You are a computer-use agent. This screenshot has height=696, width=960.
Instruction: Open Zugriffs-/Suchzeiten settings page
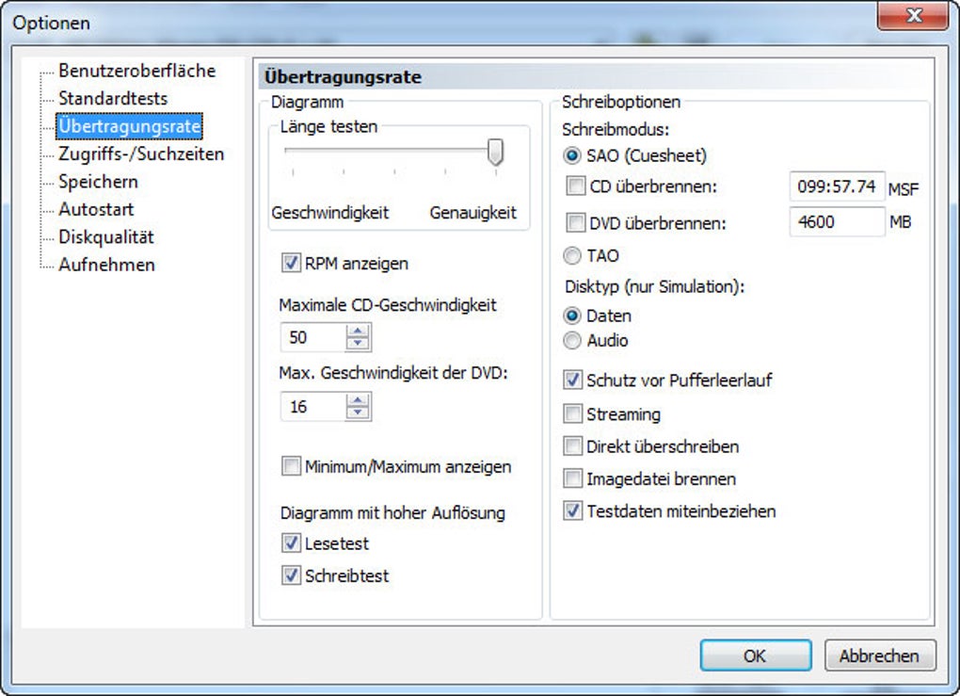pyautogui.click(x=141, y=154)
